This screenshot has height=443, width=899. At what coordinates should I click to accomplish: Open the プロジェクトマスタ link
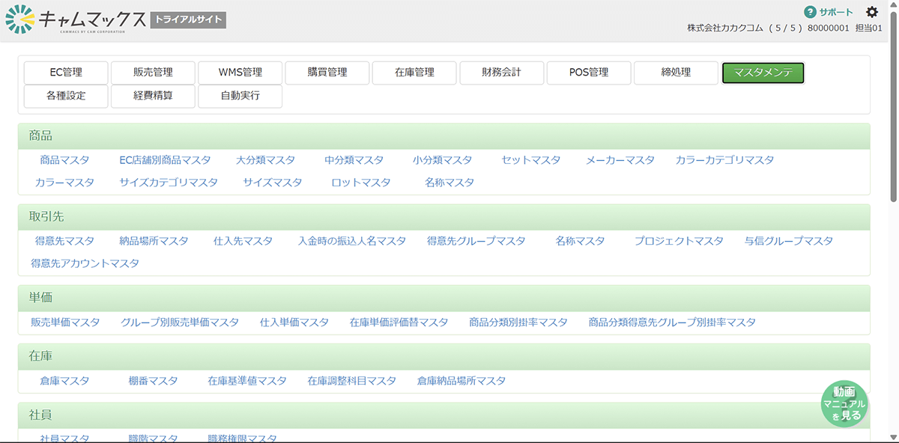(x=679, y=241)
